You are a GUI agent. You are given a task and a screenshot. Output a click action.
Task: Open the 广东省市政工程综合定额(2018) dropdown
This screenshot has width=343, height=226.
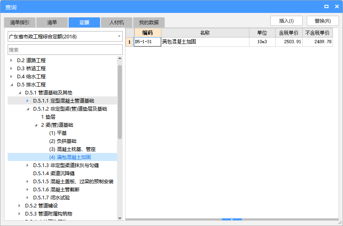[x=65, y=36]
